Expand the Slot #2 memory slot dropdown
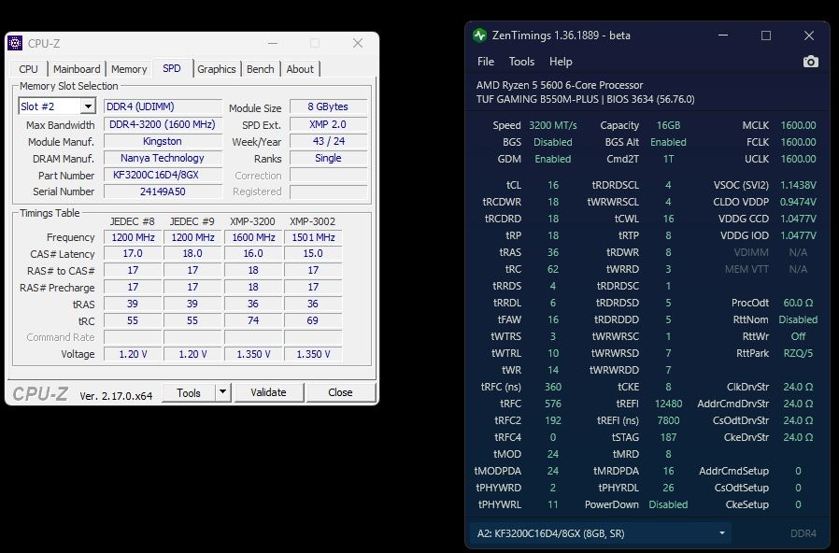The height and width of the screenshot is (553, 839). tap(88, 106)
